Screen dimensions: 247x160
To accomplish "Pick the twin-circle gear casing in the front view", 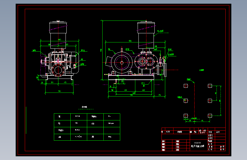I will coord(146,61).
